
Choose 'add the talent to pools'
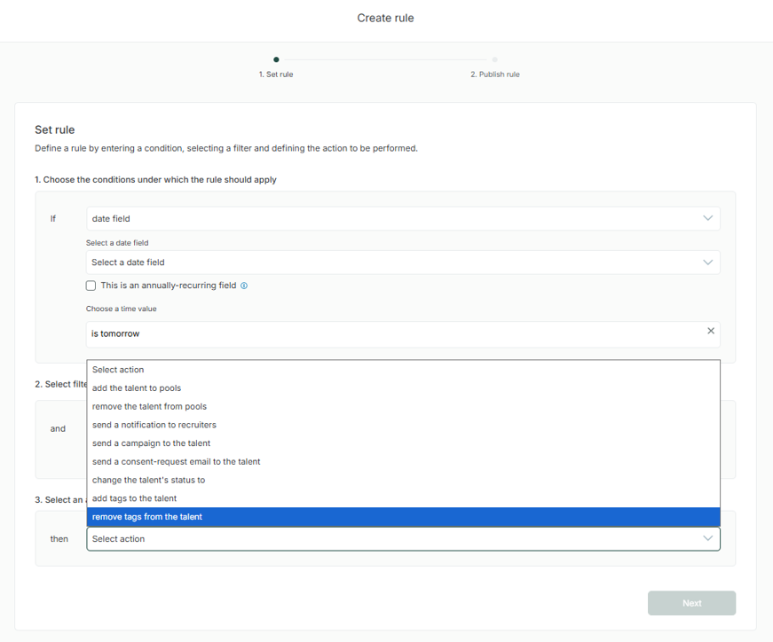click(137, 388)
